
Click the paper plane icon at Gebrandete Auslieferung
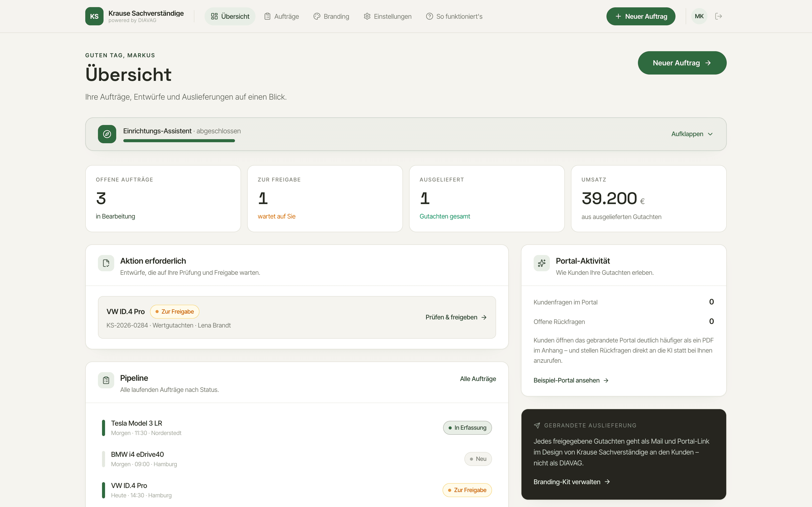point(537,426)
